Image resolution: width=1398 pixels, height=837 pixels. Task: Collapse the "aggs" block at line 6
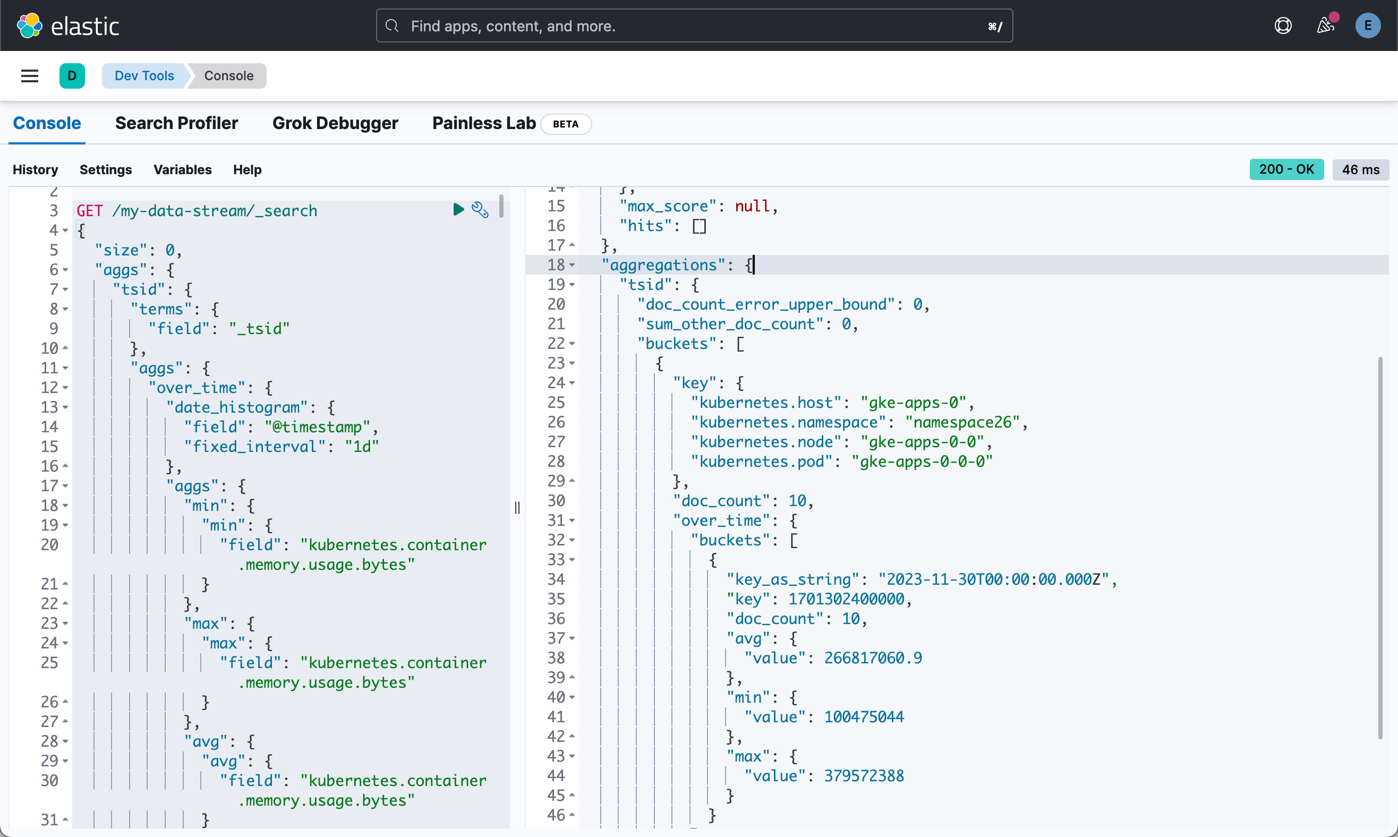coord(65,270)
